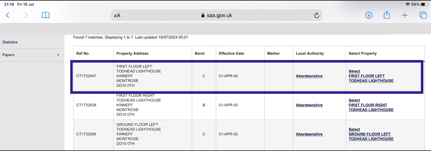This screenshot has height=151, width=431.
Task: Open the downloads arrow icon
Action: coord(369,15)
